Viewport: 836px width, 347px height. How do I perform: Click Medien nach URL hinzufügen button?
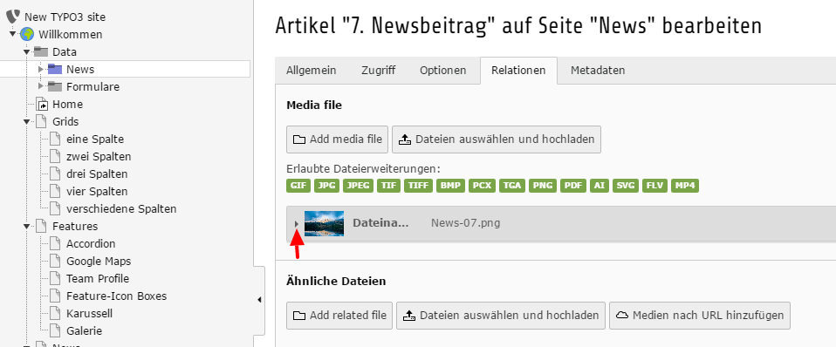coord(700,316)
